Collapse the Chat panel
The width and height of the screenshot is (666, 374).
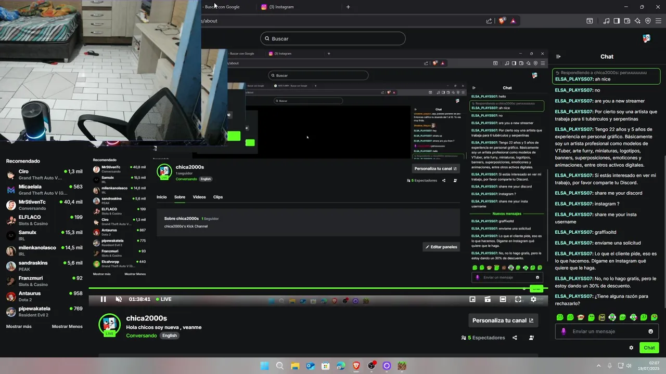click(x=558, y=57)
